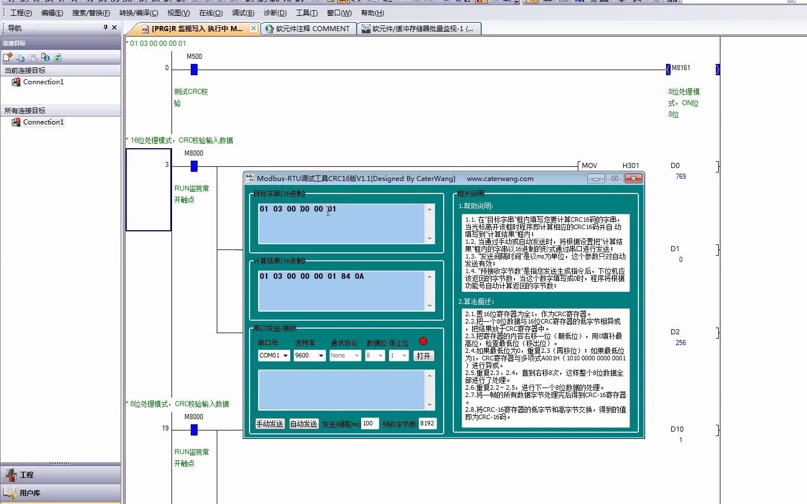Image resolution: width=807 pixels, height=504 pixels.
Task: Click the Connection1 icon under 当前连接目标
Action: pos(16,82)
